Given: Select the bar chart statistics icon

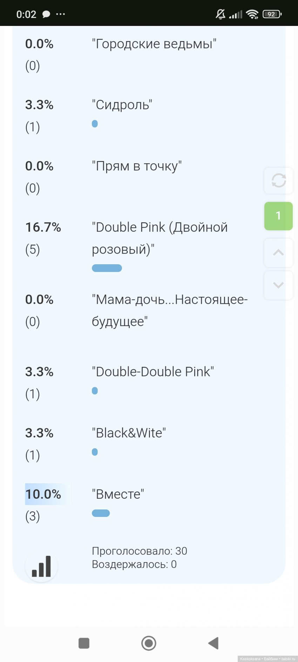Looking at the screenshot, I should [41, 566].
